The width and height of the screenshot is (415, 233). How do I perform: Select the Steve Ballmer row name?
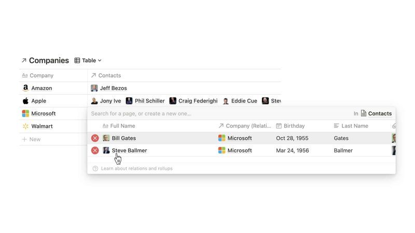[x=129, y=151]
